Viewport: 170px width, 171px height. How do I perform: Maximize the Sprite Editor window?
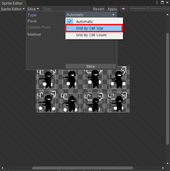click(162, 2)
